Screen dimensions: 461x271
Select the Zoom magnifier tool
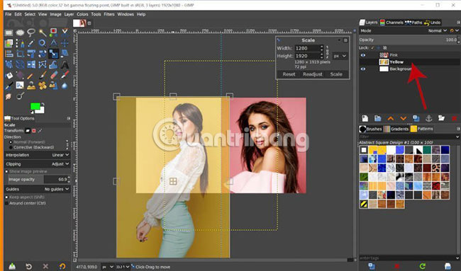[x=43, y=43]
